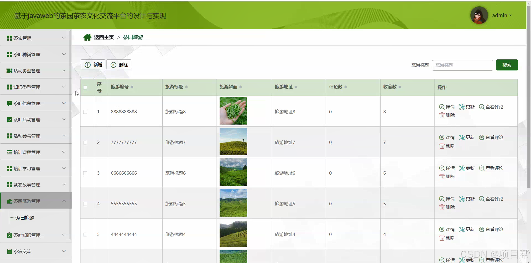Click the trash 删除 icon in row 6666666666

[442, 177]
